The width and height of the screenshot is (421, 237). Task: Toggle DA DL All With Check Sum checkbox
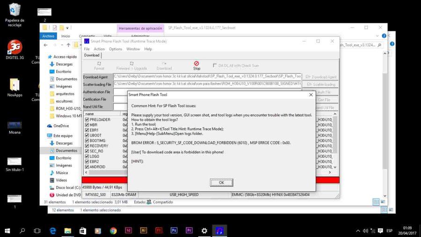click(x=215, y=65)
